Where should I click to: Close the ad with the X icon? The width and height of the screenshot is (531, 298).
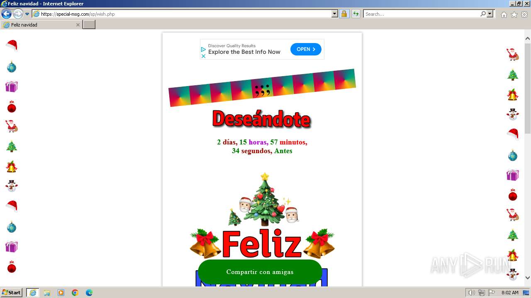pos(203,56)
